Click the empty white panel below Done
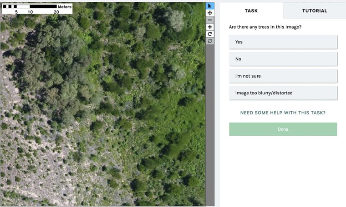The width and height of the screenshot is (346, 207). 283,172
